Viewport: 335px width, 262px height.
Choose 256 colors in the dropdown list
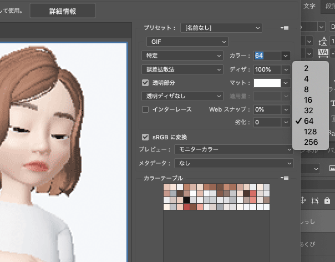coord(311,142)
